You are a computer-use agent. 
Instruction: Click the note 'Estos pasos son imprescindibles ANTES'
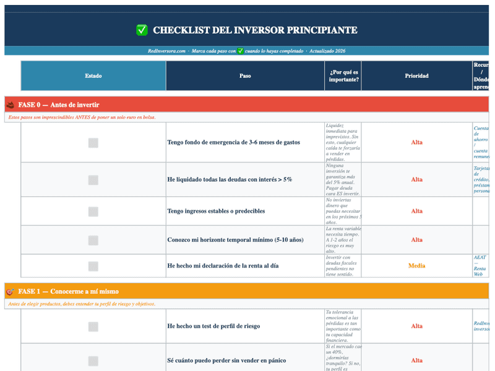pyautogui.click(x=82, y=117)
